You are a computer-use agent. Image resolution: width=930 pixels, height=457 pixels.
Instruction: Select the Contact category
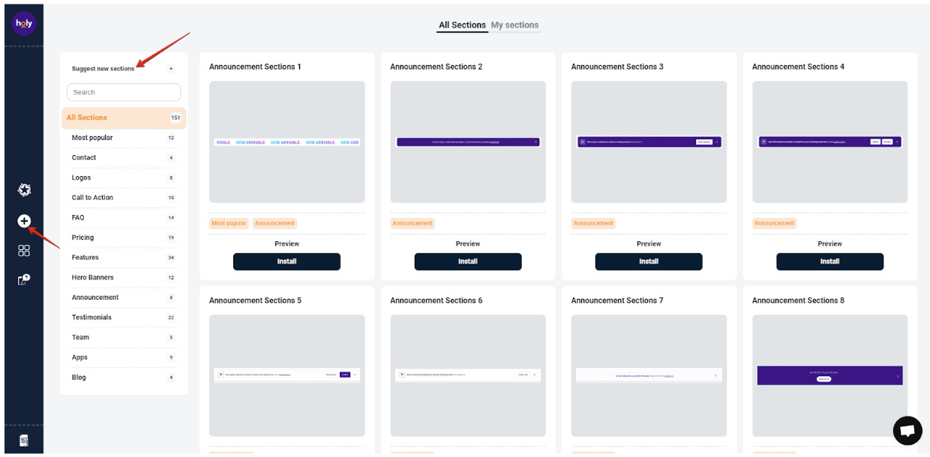(124, 157)
